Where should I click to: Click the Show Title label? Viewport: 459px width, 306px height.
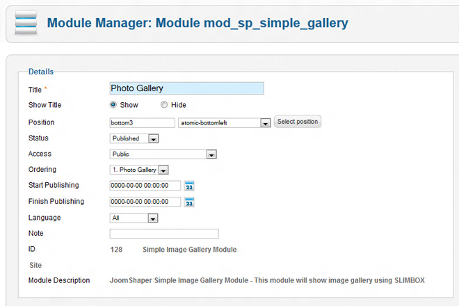pyautogui.click(x=45, y=105)
